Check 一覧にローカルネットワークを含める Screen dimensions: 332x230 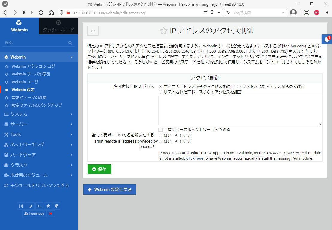[x=160, y=130]
